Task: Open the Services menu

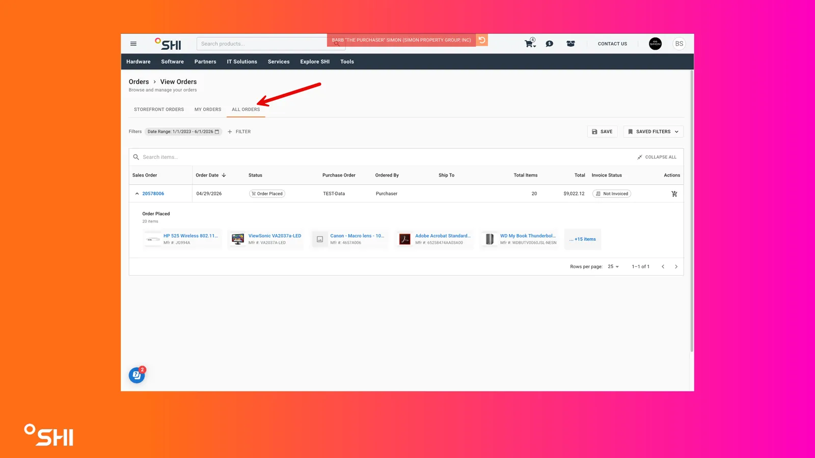Action: coord(279,62)
